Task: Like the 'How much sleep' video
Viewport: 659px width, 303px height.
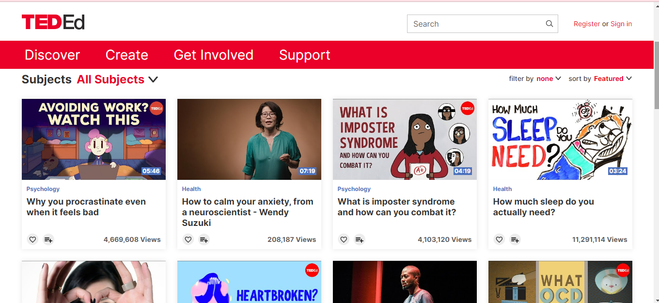Action: tap(499, 239)
